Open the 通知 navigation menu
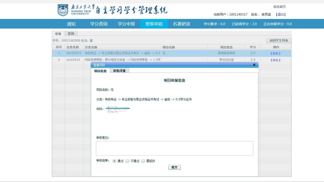The image size is (324, 182). pos(71,24)
